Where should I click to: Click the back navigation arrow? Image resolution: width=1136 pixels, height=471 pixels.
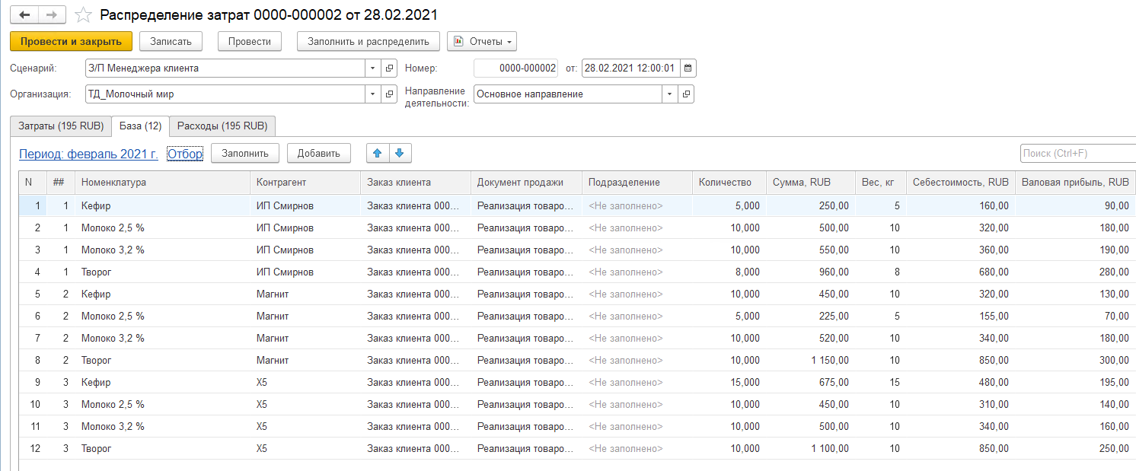24,14
